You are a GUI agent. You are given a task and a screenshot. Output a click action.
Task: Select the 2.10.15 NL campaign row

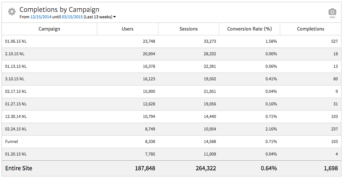15,54
